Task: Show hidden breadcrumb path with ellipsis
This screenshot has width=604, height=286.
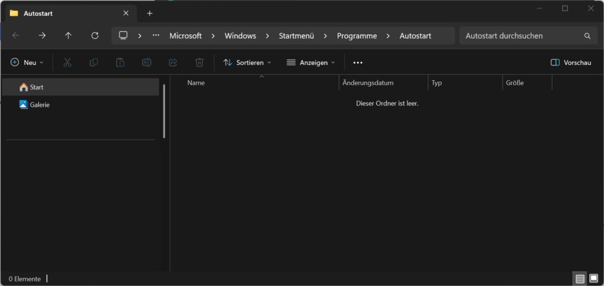Action: coord(156,36)
